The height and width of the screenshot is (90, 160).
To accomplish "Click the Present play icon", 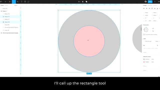I will pos(155,2).
